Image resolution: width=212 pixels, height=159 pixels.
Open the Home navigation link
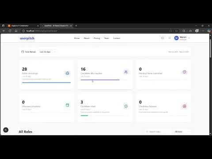(x=77, y=38)
